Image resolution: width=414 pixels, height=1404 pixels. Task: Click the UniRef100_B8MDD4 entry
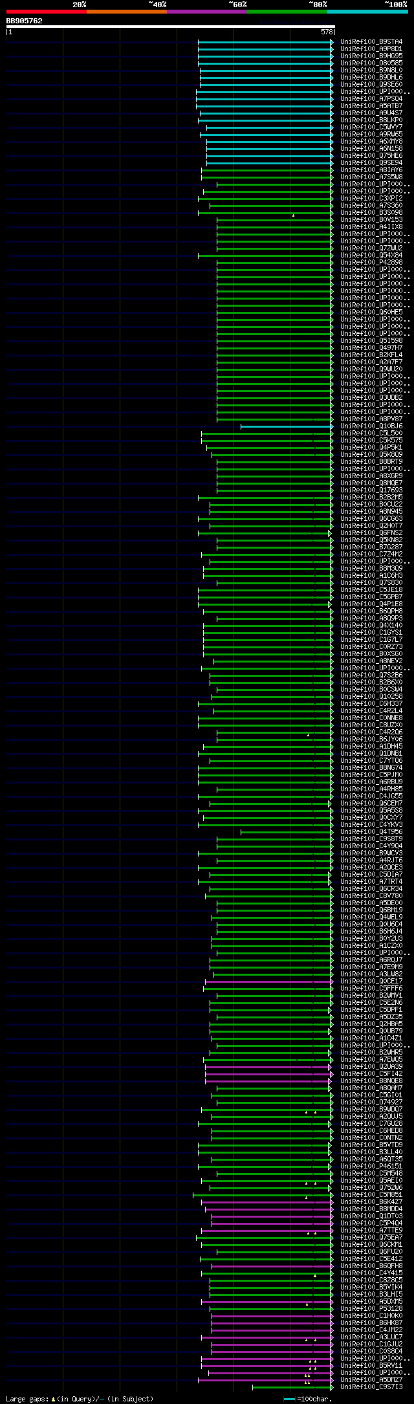(371, 1209)
